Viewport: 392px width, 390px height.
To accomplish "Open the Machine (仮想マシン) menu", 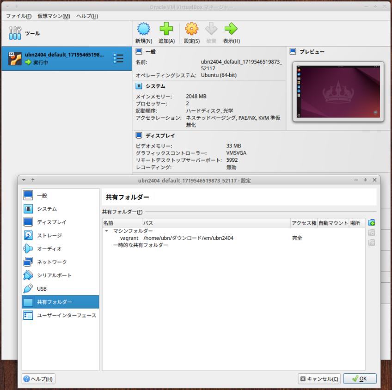I will 54,16.
